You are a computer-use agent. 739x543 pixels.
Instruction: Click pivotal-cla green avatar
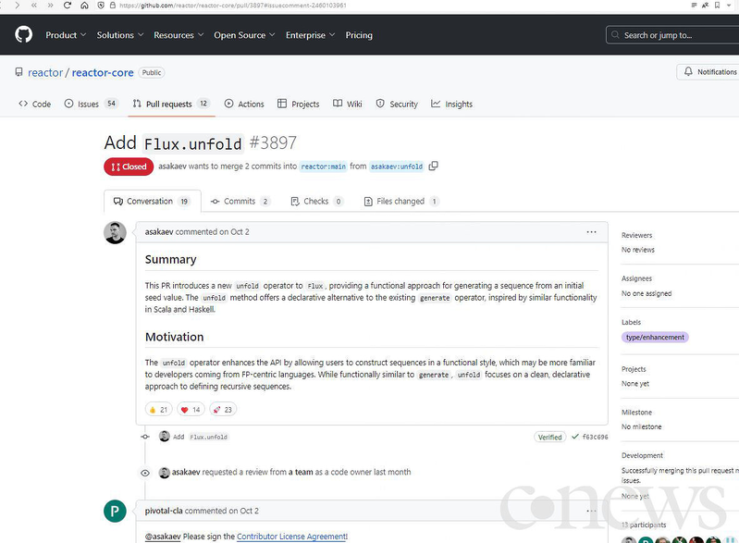tap(115, 511)
